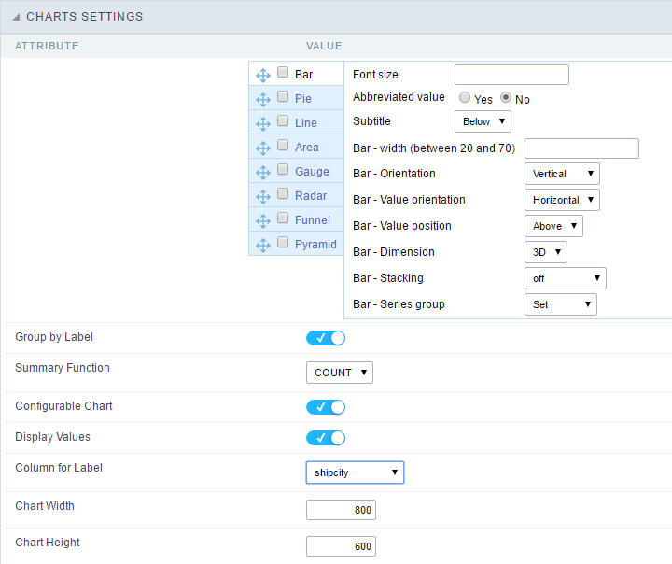Check the Pie chart checkbox
The image size is (672, 564).
pos(283,97)
